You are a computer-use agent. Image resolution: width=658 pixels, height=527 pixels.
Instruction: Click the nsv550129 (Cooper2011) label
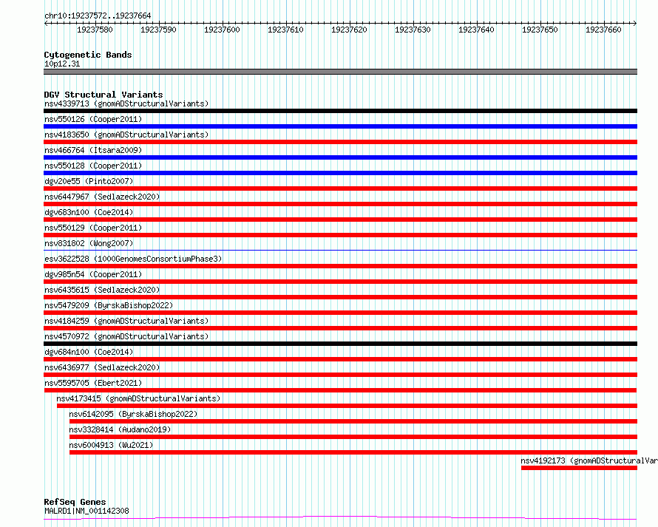coord(93,228)
